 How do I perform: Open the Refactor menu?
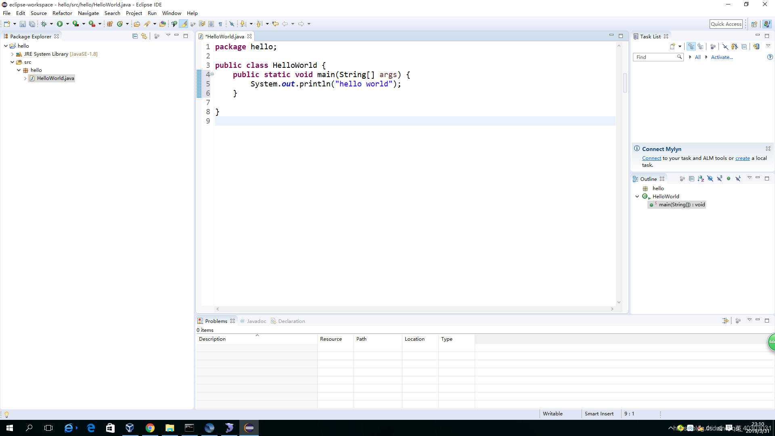click(62, 13)
